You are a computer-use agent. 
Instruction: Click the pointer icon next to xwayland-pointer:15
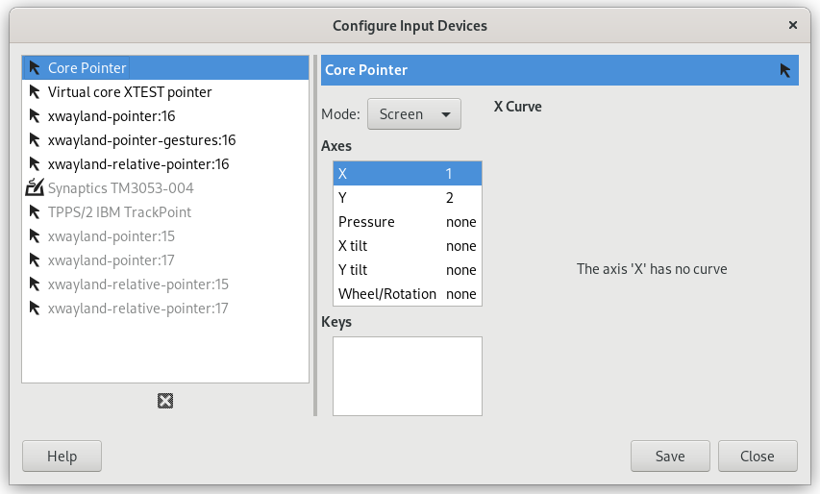[35, 236]
